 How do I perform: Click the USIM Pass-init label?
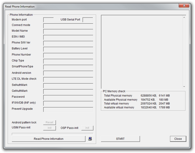point(21,127)
